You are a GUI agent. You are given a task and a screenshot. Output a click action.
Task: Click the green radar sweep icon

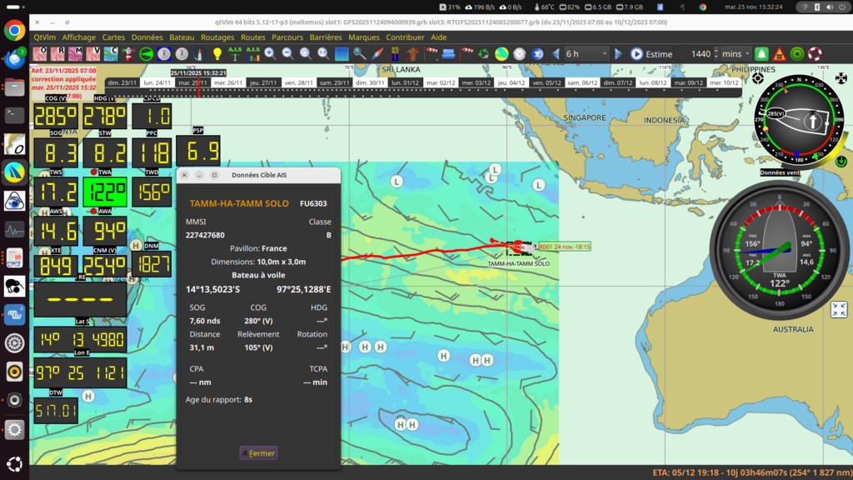147,53
